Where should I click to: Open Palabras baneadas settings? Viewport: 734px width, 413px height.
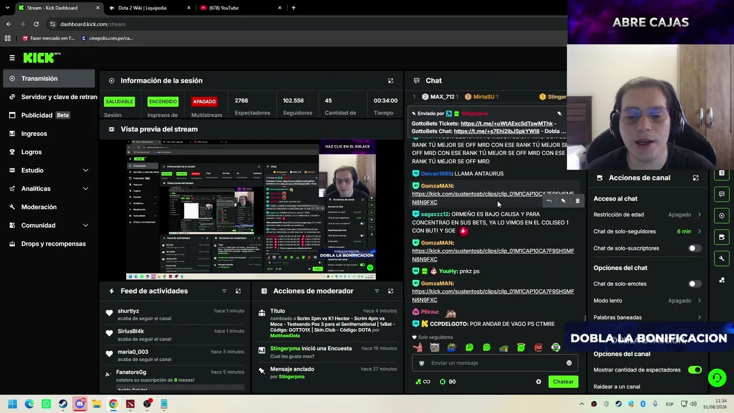(x=647, y=317)
